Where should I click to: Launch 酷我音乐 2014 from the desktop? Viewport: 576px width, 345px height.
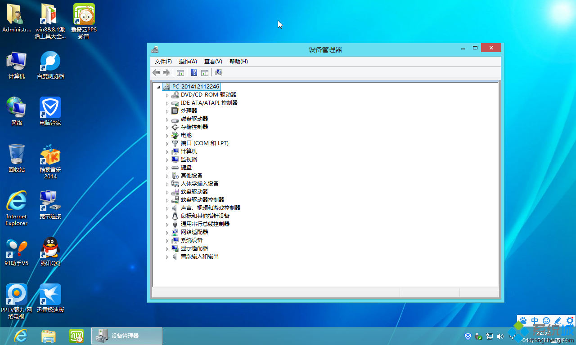point(50,162)
